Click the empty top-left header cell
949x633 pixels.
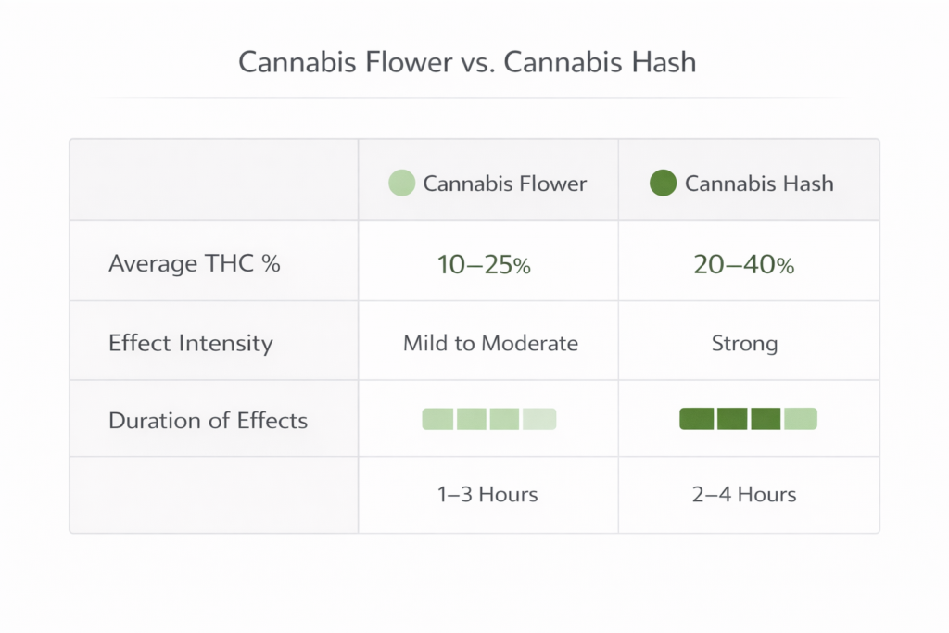[214, 180]
